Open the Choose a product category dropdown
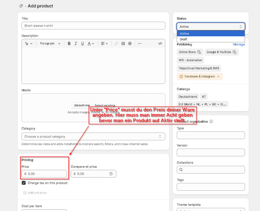The width and height of the screenshot is (260, 211). [93, 136]
